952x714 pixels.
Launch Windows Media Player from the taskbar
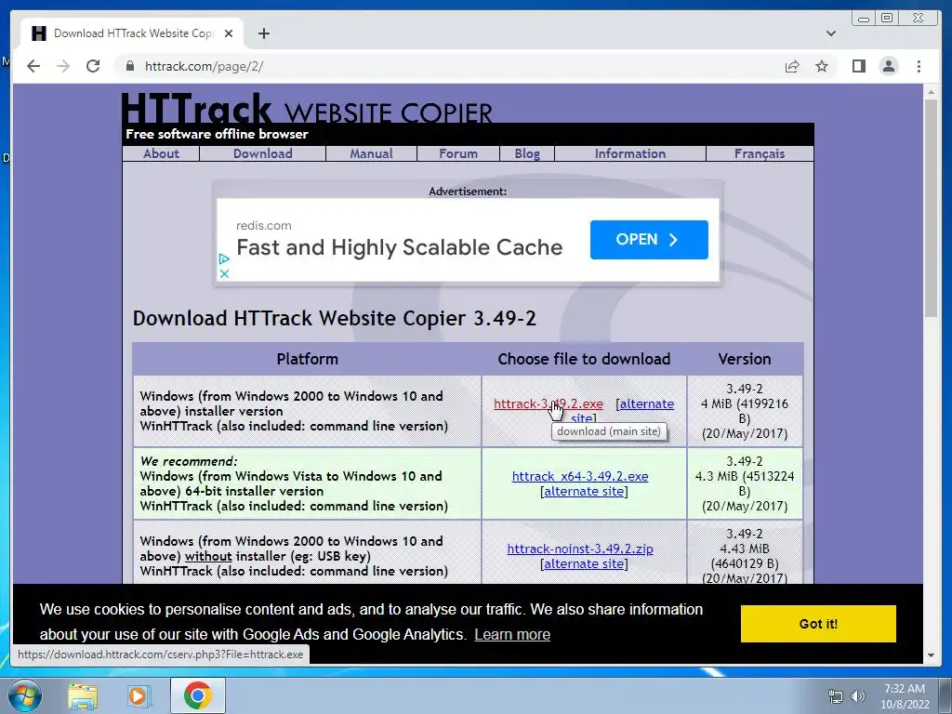click(x=138, y=695)
